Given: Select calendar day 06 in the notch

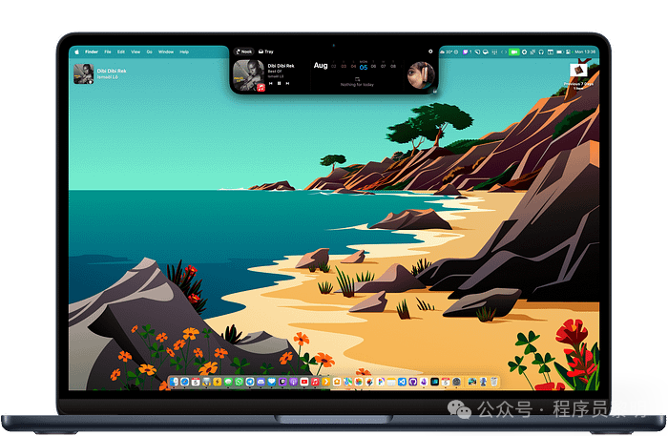Looking at the screenshot, I should (374, 67).
